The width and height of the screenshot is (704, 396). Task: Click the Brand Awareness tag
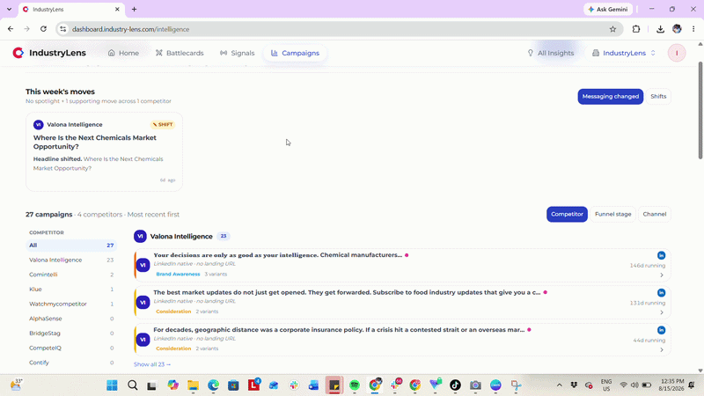pos(178,274)
